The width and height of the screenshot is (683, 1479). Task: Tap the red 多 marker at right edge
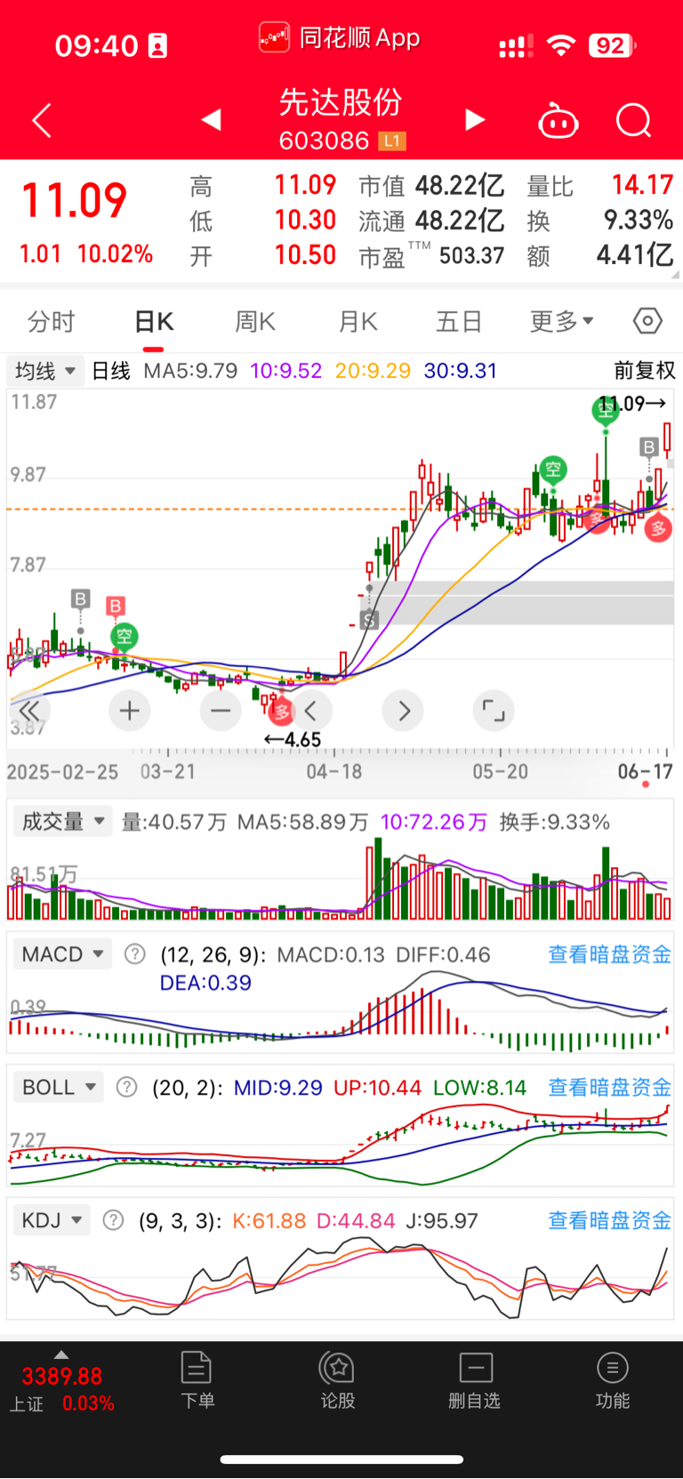pos(658,529)
